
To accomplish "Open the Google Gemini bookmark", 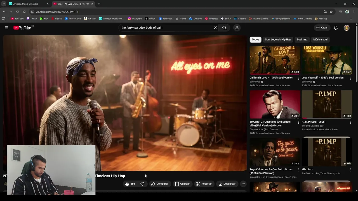I will tap(281, 19).
